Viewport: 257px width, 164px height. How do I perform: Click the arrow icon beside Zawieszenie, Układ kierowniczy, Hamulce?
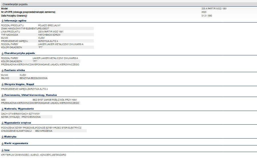pyautogui.click(x=3, y=95)
